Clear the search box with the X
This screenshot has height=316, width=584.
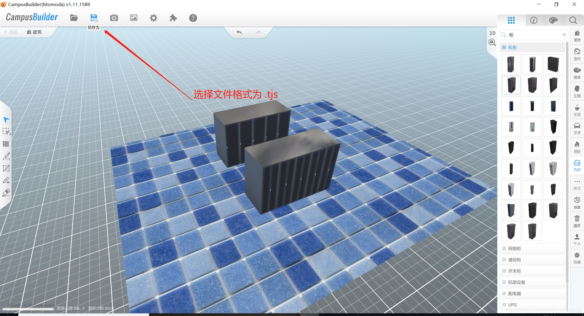click(x=564, y=35)
